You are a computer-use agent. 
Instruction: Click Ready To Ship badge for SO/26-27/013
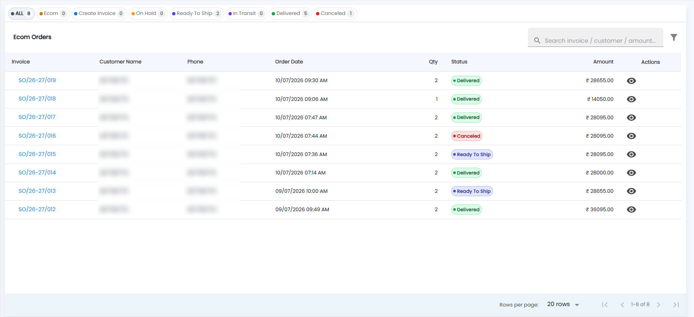coord(472,191)
